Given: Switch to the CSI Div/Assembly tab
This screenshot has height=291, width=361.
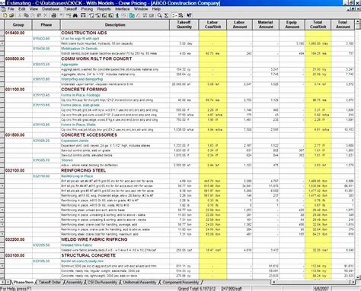Looking at the screenshot, I should pyautogui.click(x=102, y=282).
